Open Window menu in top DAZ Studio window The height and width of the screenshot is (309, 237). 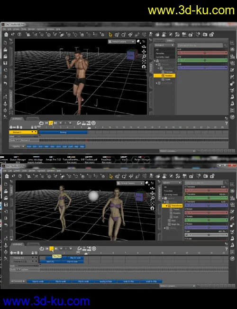point(50,29)
